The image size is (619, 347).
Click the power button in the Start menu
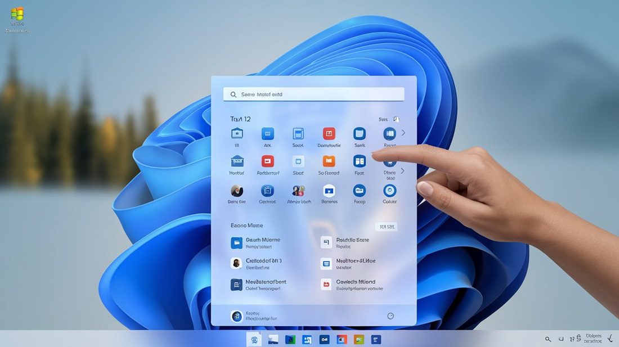click(391, 316)
